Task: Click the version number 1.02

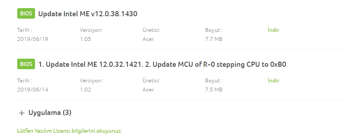Action: tap(85, 90)
